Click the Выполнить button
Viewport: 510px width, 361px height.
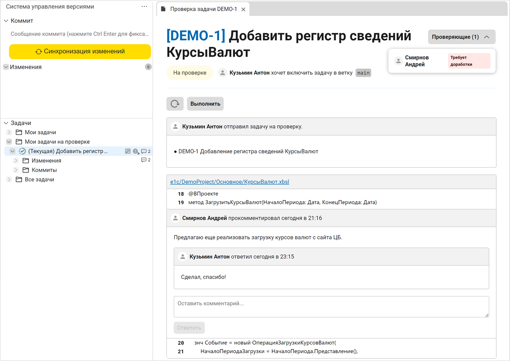pyautogui.click(x=204, y=103)
